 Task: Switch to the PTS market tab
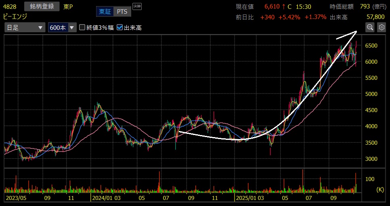pos(122,12)
